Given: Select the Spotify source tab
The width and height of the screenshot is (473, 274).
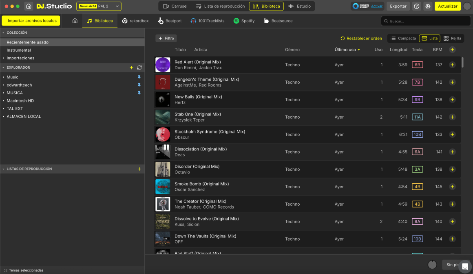Looking at the screenshot, I should [x=244, y=21].
